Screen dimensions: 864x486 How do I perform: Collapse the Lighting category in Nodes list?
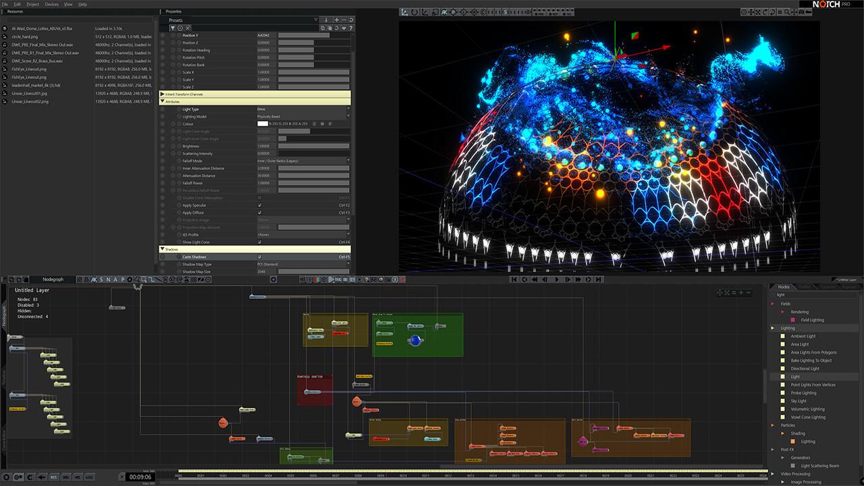pyautogui.click(x=774, y=328)
